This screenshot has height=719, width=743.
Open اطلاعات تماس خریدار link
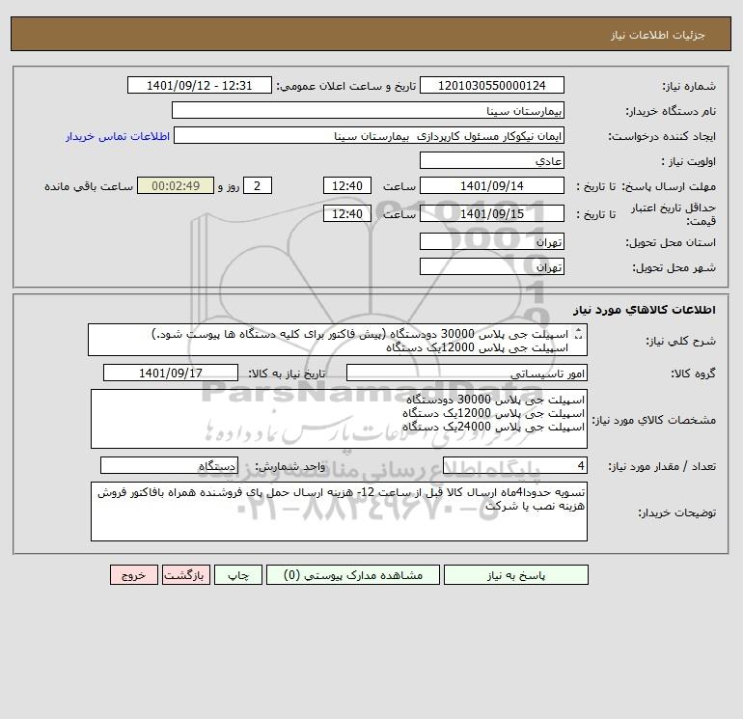[x=118, y=136]
